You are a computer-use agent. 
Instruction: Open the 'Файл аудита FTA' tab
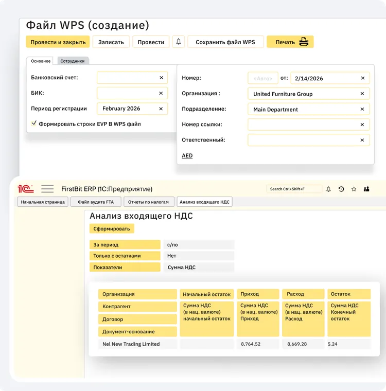tap(96, 202)
